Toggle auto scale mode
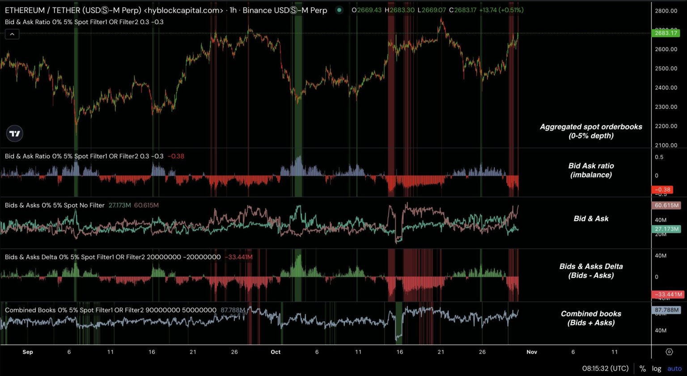Screen dimensions: 687x376 [x=674, y=369]
